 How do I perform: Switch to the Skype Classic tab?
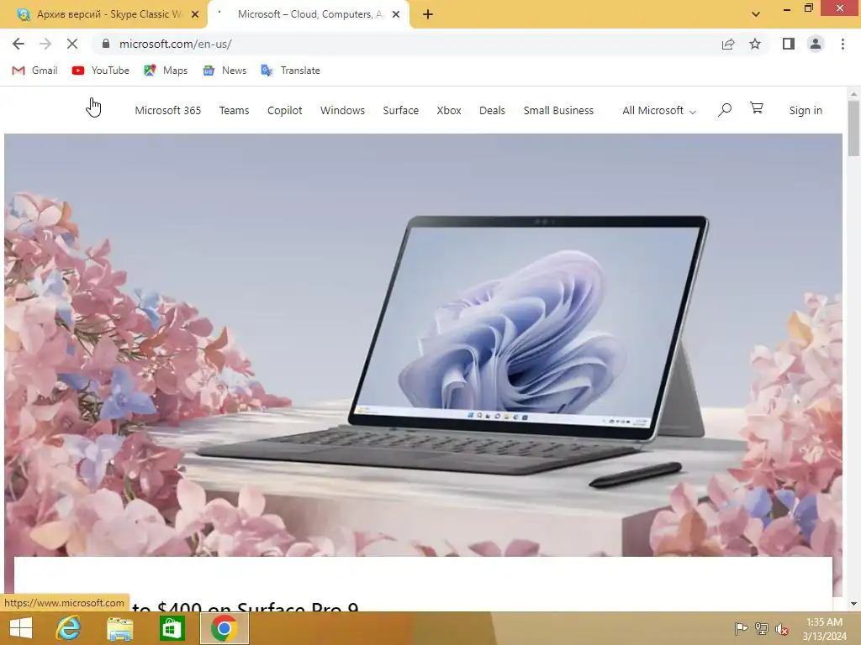click(103, 15)
